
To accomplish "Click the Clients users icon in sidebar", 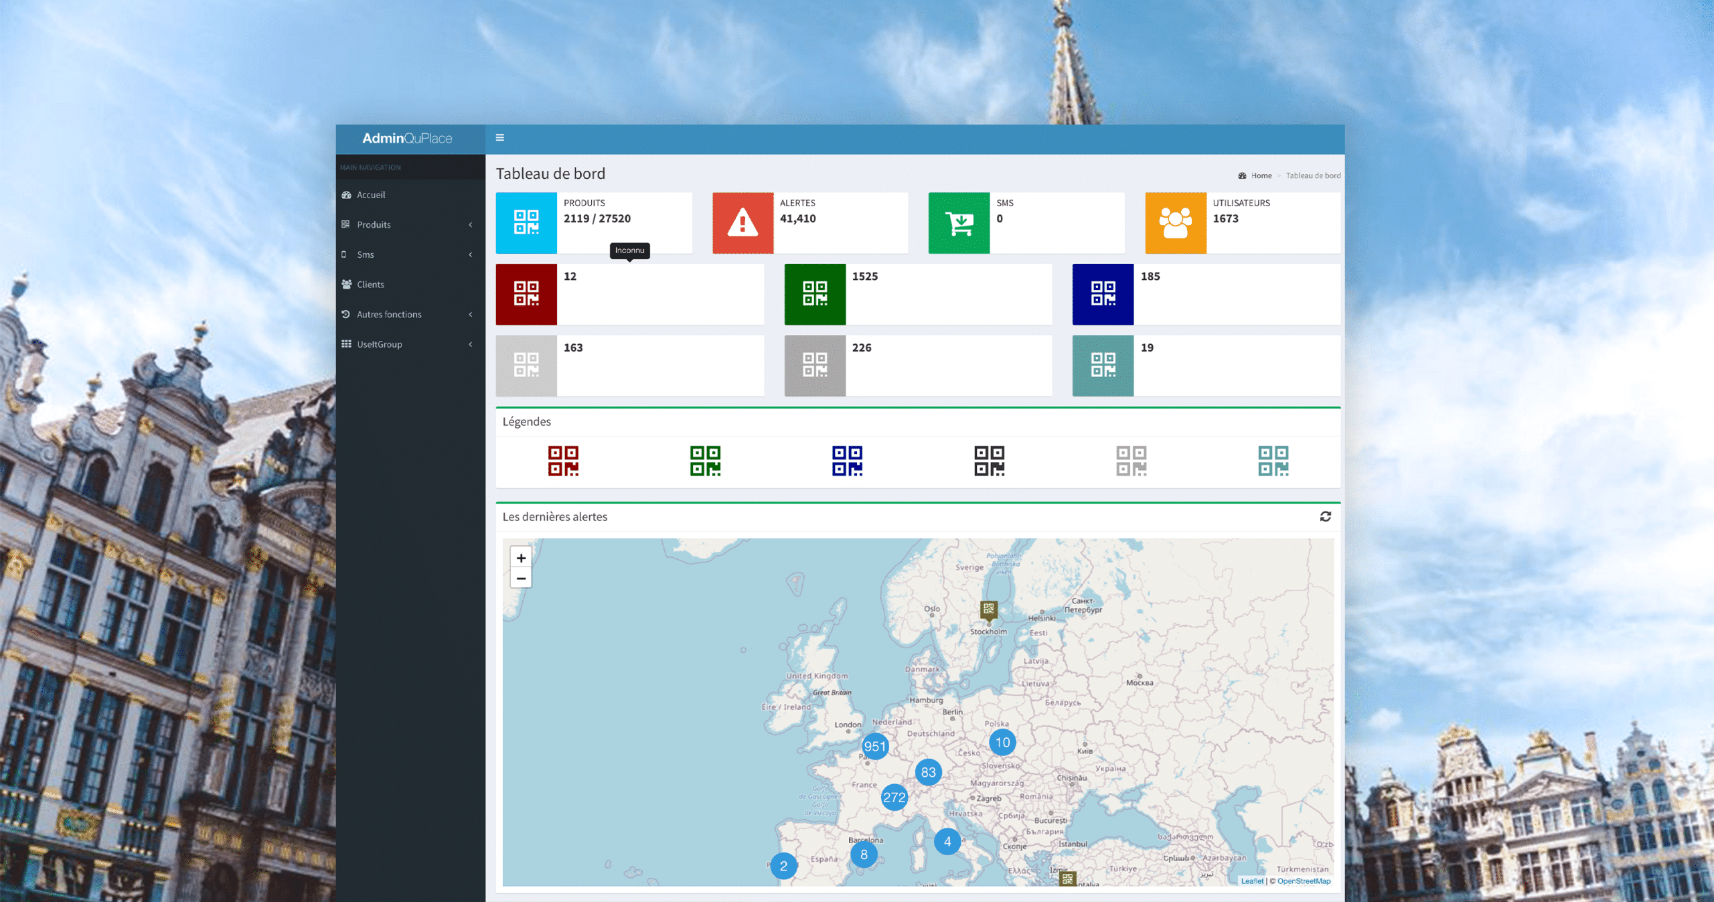I will point(346,285).
